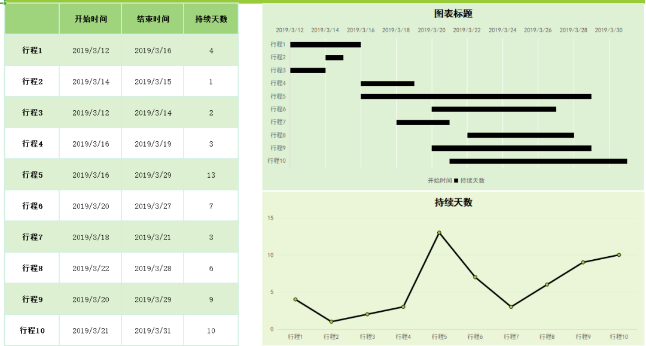646x346 pixels.
Task: Click the 行程4 row label in the table
Action: pyautogui.click(x=32, y=144)
